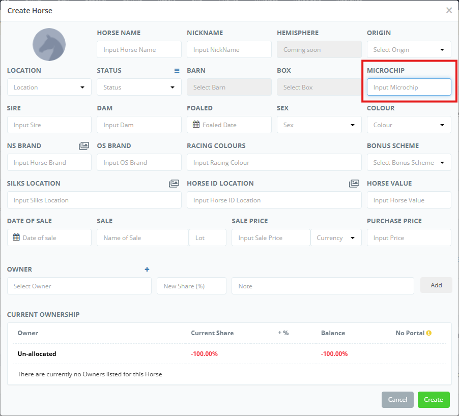
Task: Open the Status list menu icon
Action: (x=177, y=71)
